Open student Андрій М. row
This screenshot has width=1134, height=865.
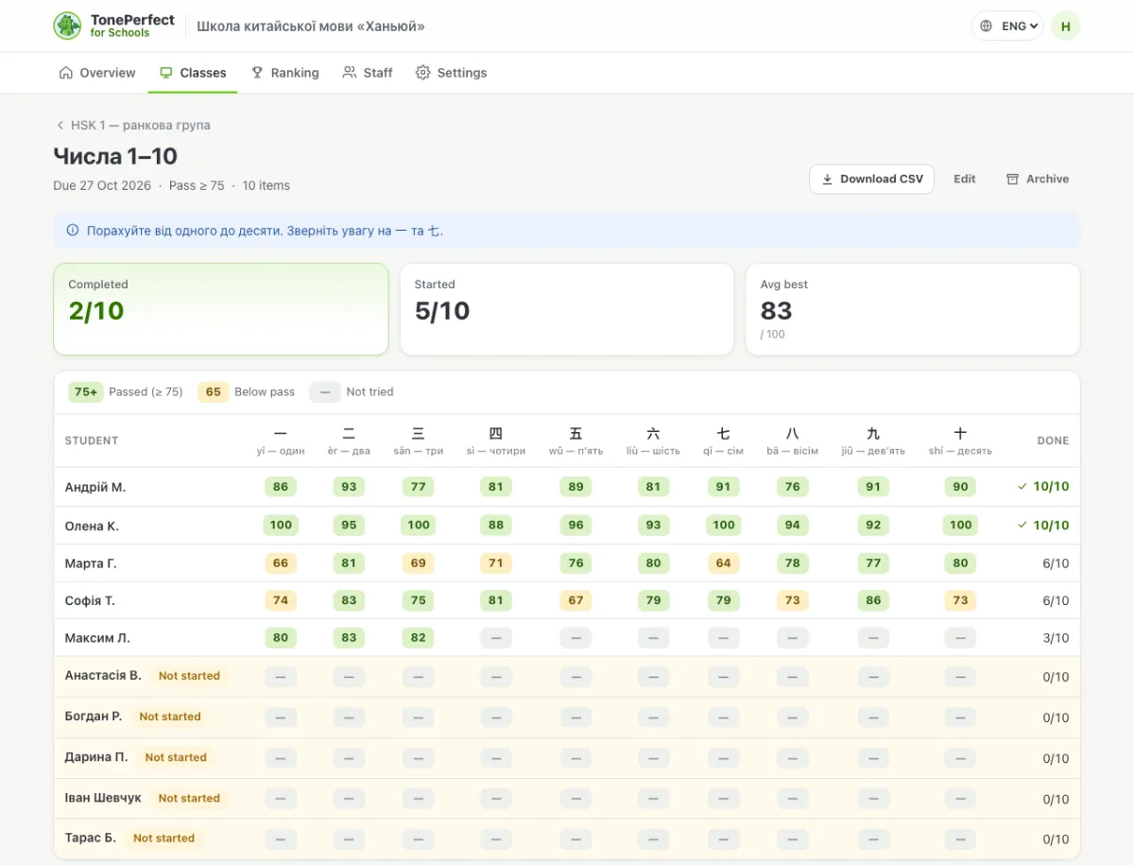point(567,487)
